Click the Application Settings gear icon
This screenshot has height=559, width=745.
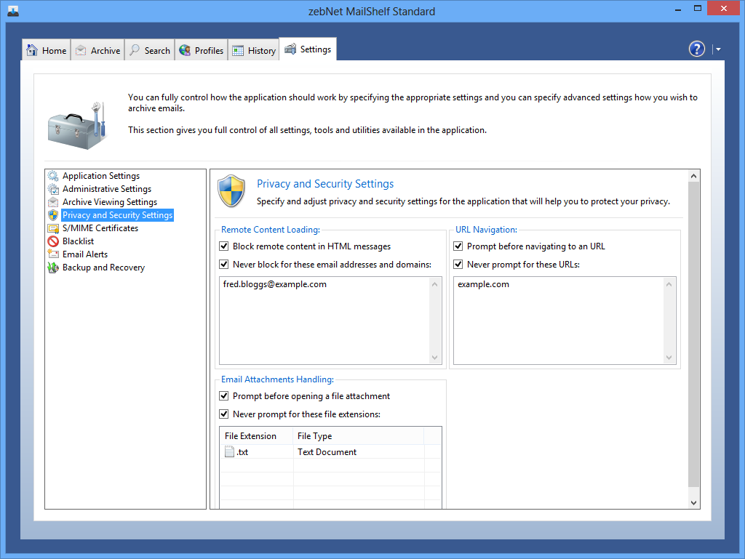coord(53,176)
